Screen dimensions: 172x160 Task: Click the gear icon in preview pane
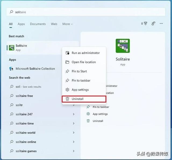[x=88, y=114]
